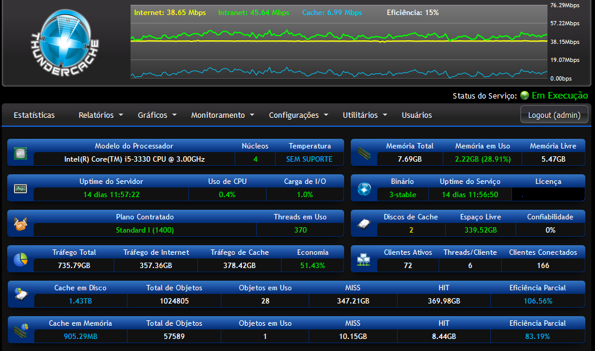Screen dimensions: 595x351
Task: Open the Estatísticas menu item
Action: pyautogui.click(x=34, y=115)
